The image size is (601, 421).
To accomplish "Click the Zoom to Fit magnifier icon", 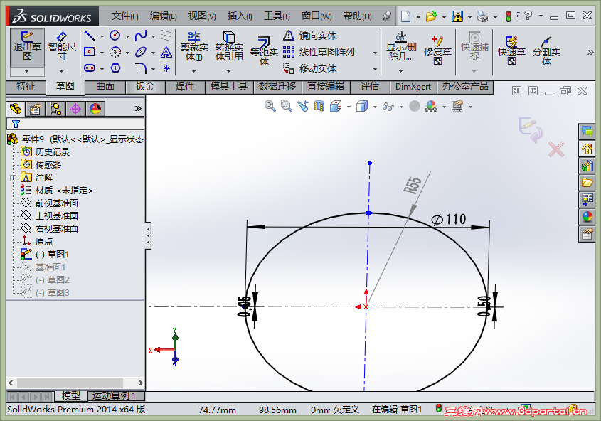I will coord(270,106).
